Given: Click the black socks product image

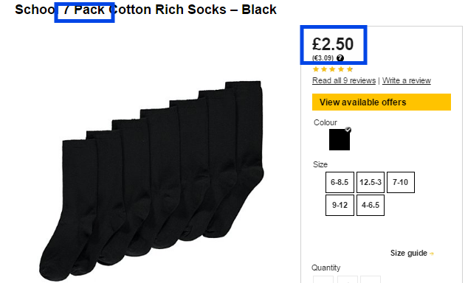Looking at the screenshot, I should (x=151, y=181).
